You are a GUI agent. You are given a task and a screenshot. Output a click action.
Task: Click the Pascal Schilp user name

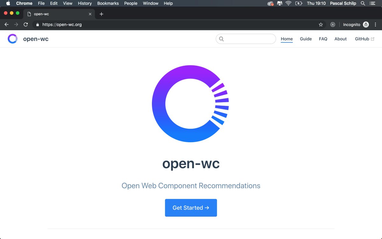[x=343, y=3]
